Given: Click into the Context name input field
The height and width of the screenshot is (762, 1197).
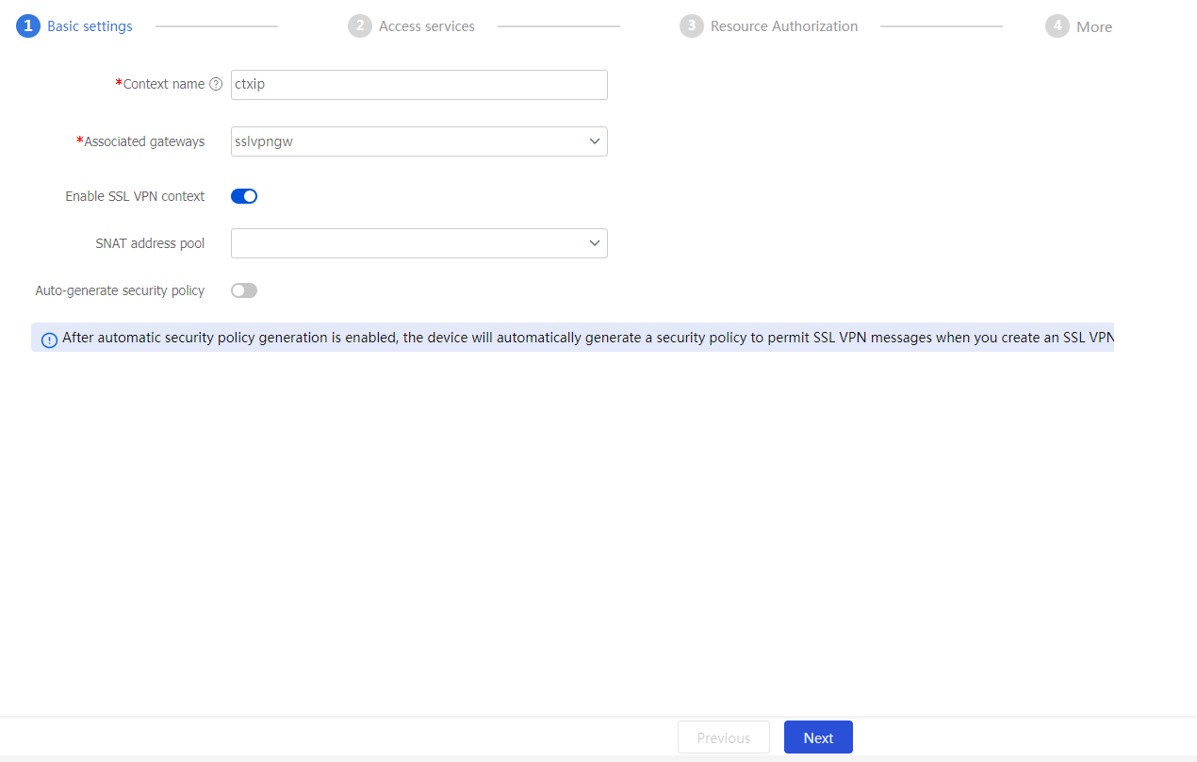Looking at the screenshot, I should coord(419,85).
